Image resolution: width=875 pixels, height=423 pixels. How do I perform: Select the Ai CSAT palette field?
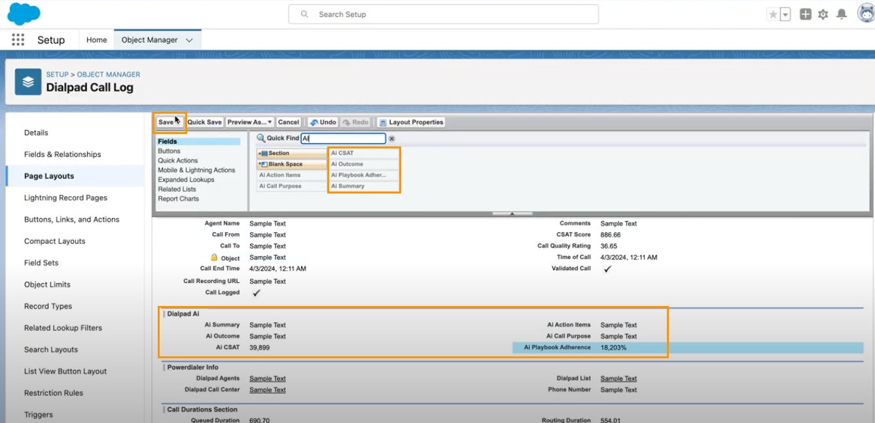pyautogui.click(x=364, y=153)
